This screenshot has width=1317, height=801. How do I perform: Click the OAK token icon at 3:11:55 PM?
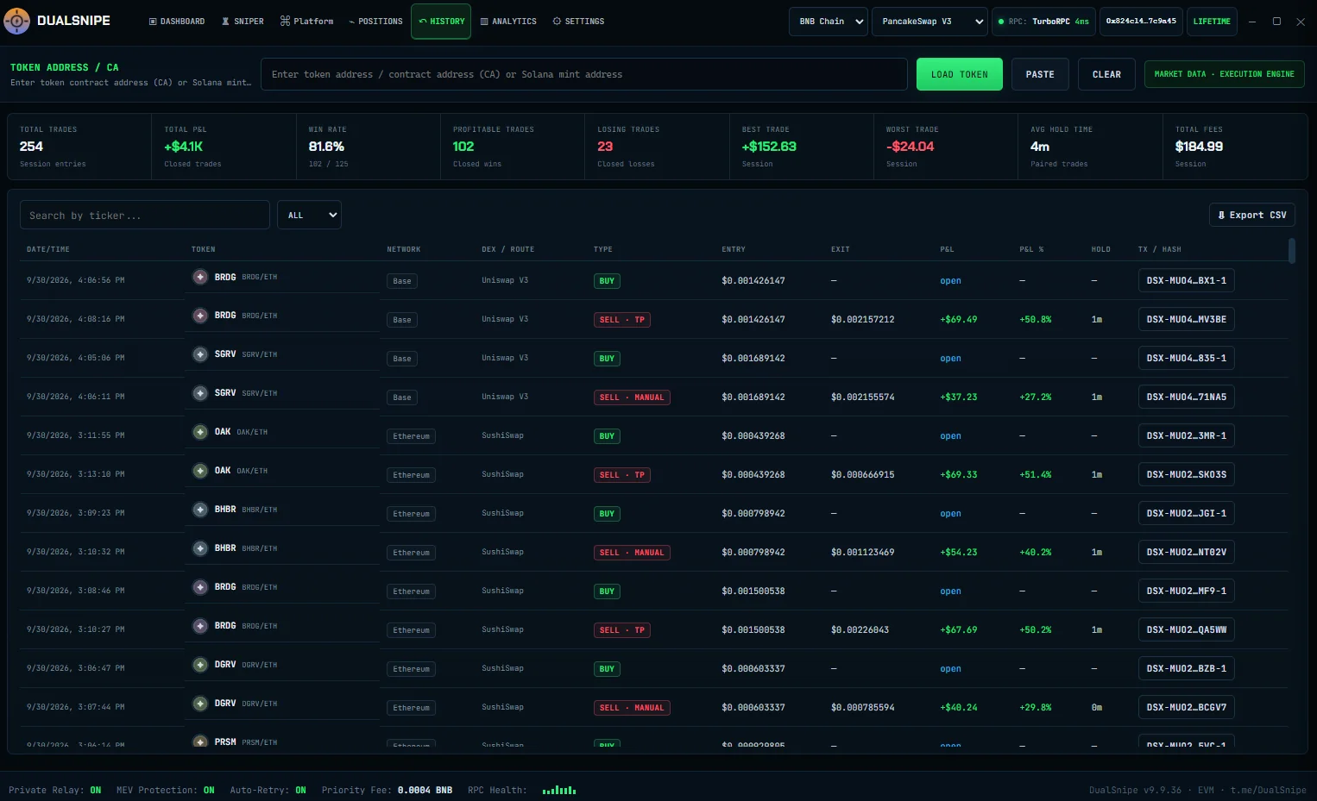pos(200,432)
